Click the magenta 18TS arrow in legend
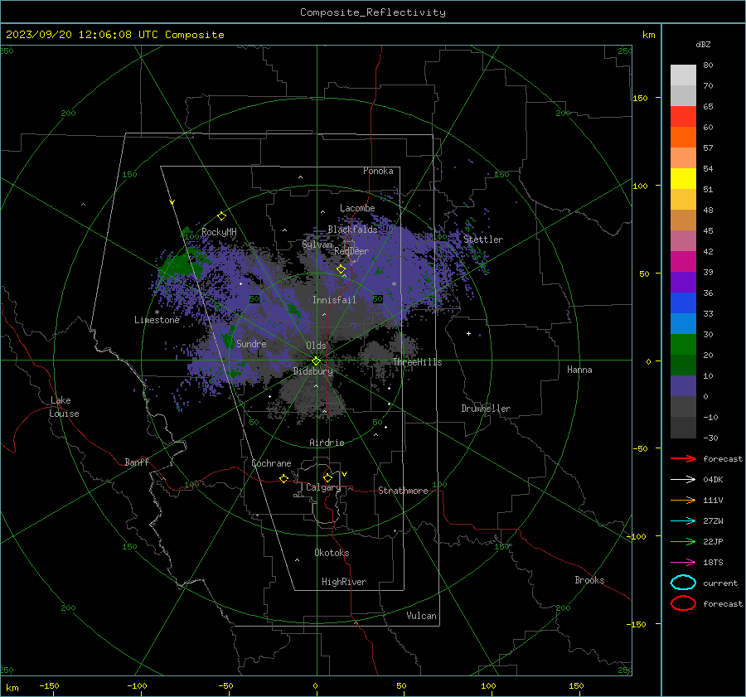 (684, 563)
